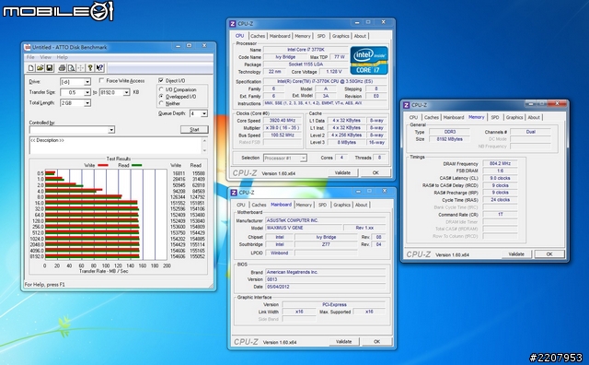The image size is (589, 365).
Task: Open About tab in top CPU-Z window
Action: (x=360, y=36)
